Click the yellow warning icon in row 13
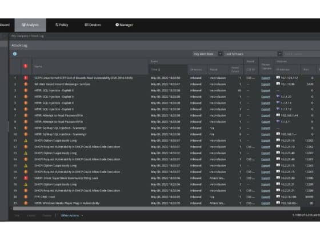The width and height of the screenshot is (320, 240). 26,153
